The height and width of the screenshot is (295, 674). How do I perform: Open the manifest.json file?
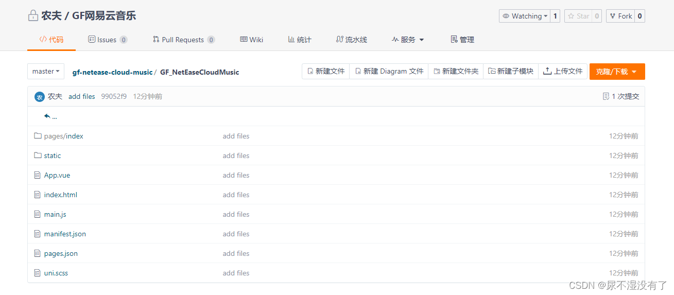(65, 234)
